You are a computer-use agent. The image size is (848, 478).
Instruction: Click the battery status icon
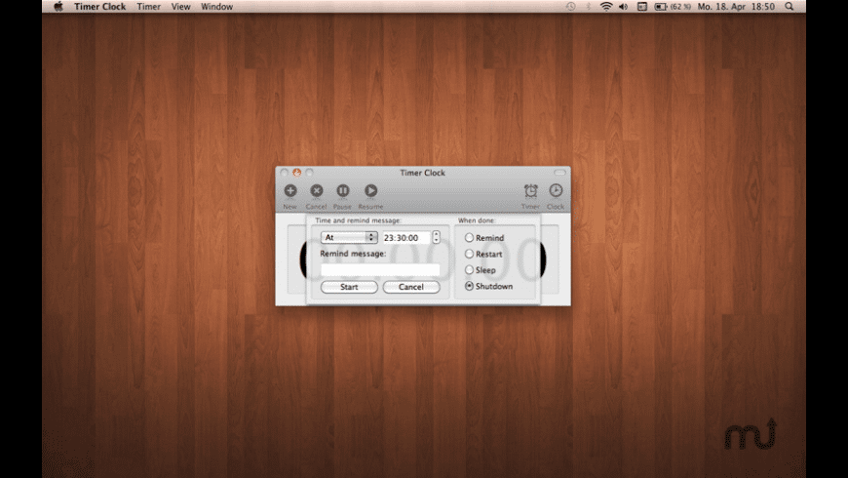coord(661,7)
